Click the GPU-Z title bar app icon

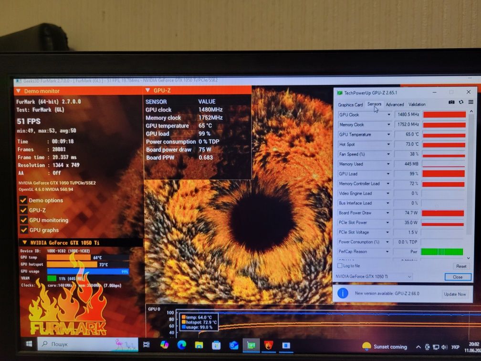tap(340, 93)
